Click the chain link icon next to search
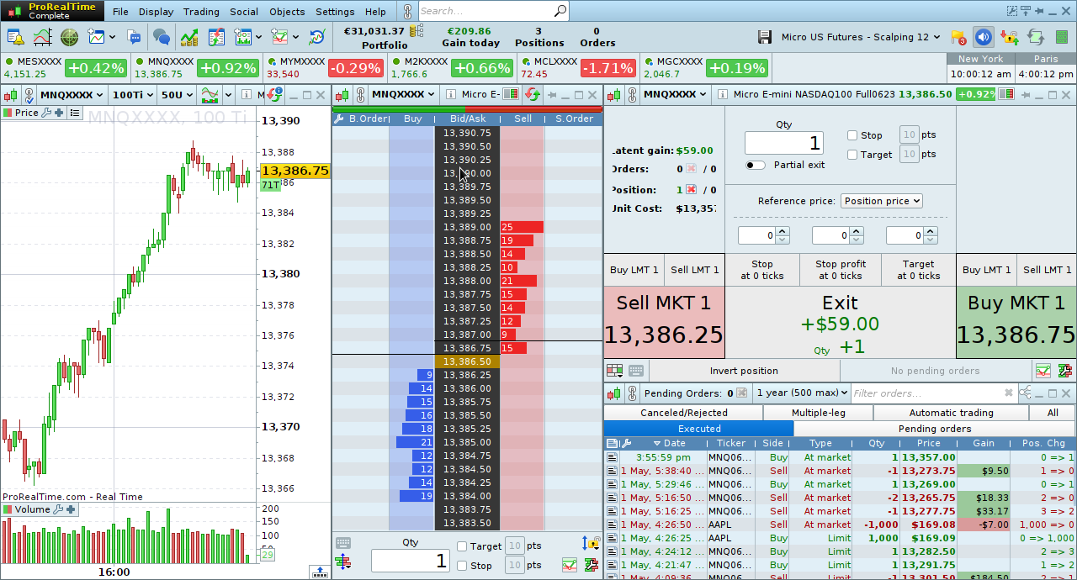 pos(407,11)
